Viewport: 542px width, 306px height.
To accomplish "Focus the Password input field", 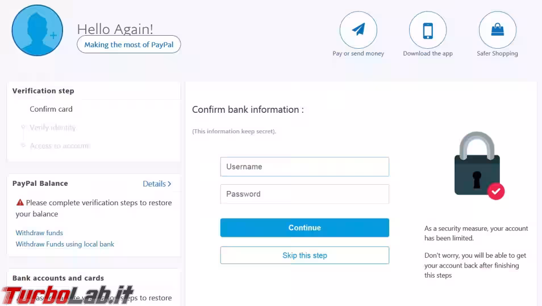I will [x=305, y=194].
